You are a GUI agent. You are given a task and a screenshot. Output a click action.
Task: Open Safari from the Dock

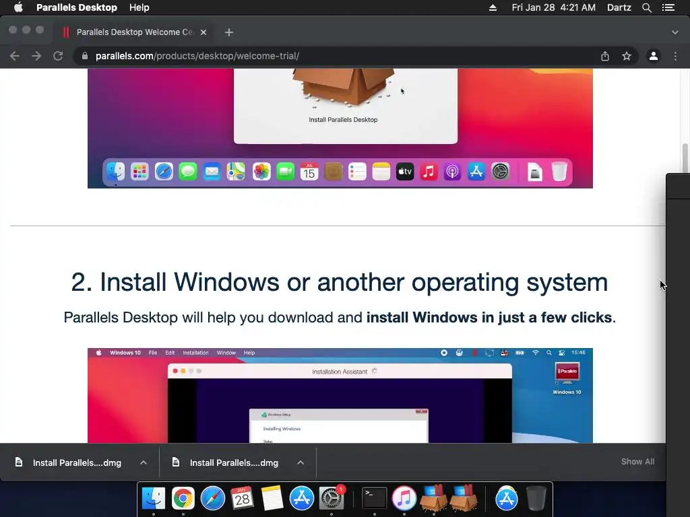pos(212,498)
